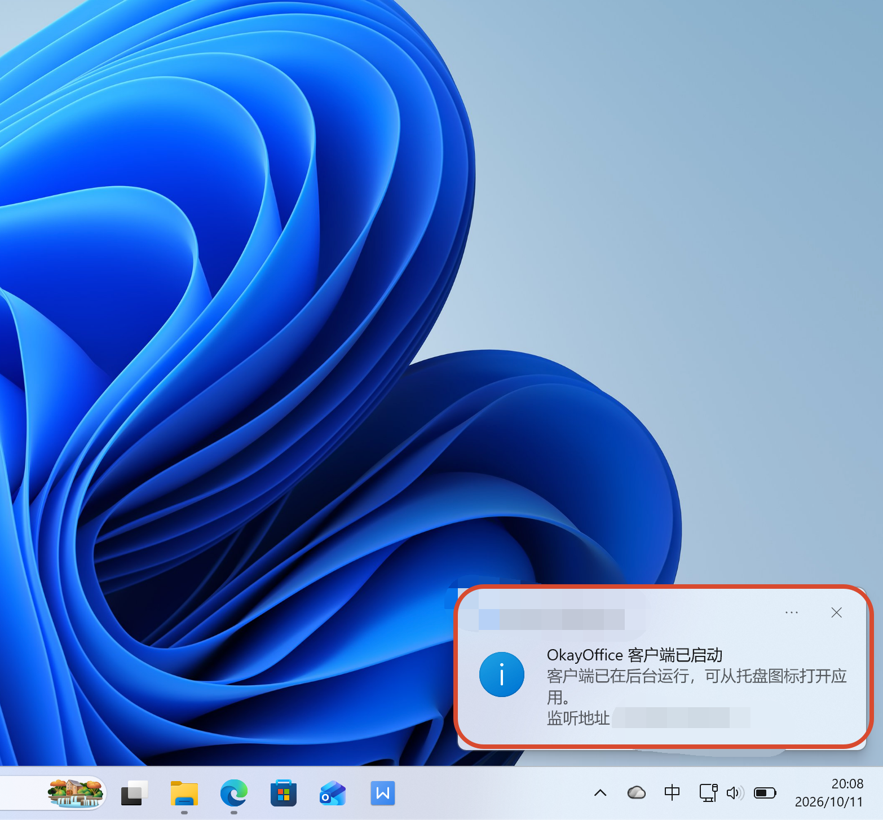Switch input method via 中 indicator
The width and height of the screenshot is (883, 820).
coord(672,793)
